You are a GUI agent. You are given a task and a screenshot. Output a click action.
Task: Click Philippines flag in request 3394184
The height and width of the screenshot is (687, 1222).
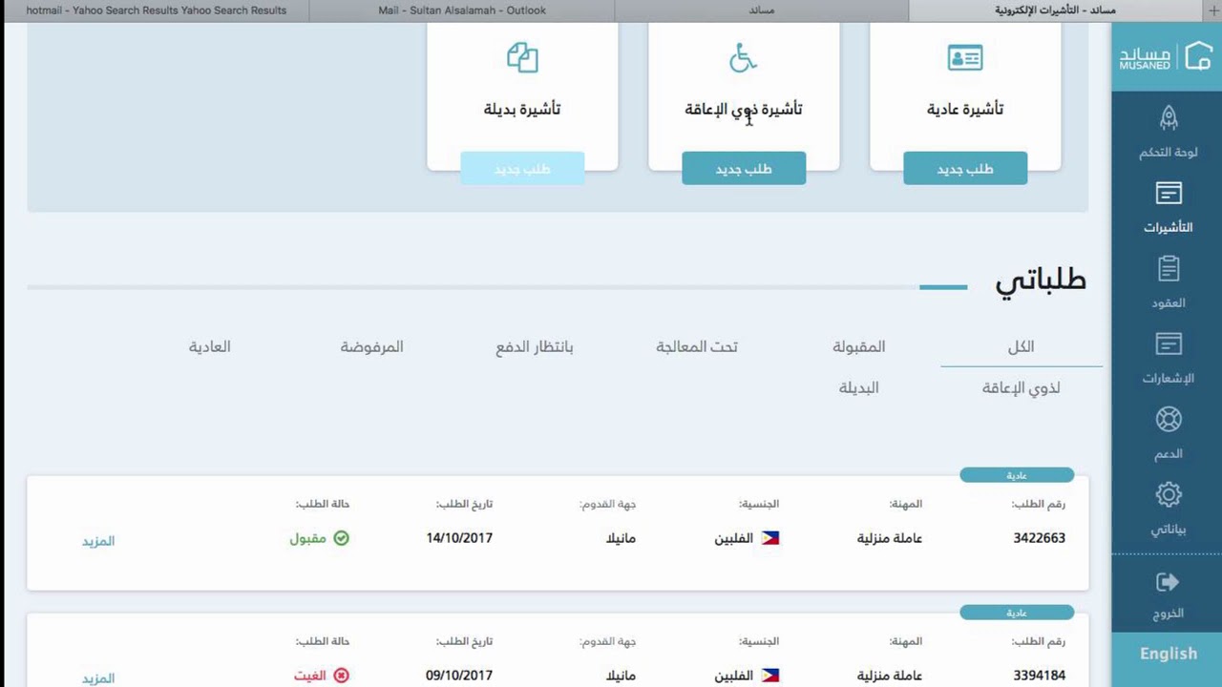coord(769,676)
